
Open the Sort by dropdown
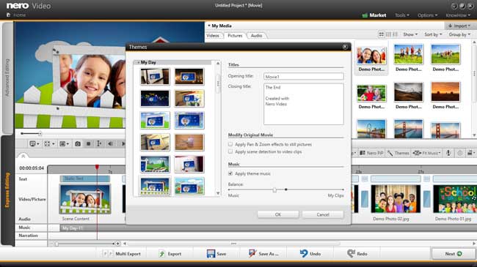click(x=433, y=34)
